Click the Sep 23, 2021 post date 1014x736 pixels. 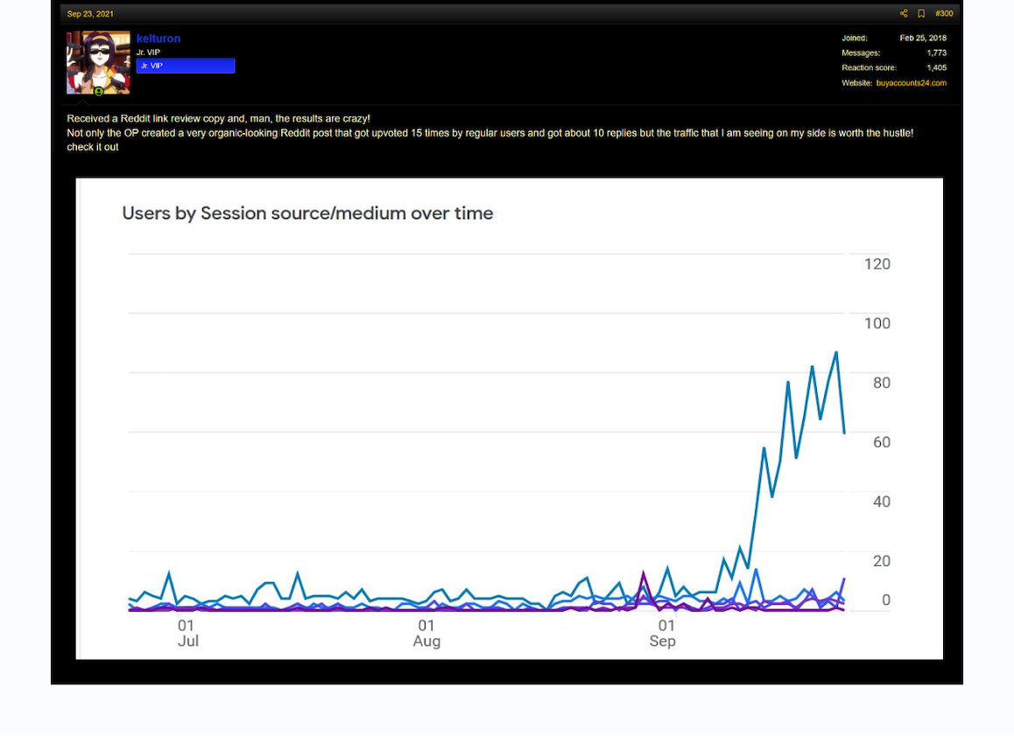pos(90,14)
